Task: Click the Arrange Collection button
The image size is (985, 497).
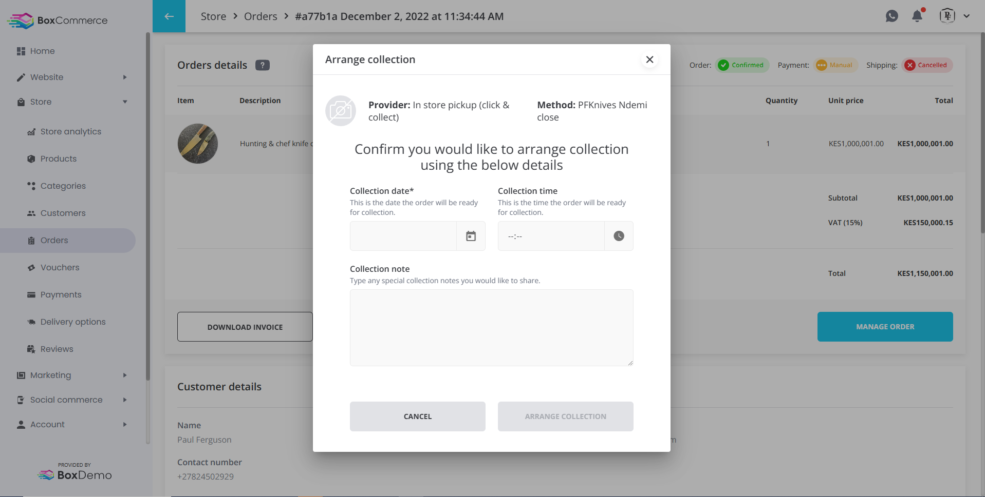Action: tap(566, 416)
